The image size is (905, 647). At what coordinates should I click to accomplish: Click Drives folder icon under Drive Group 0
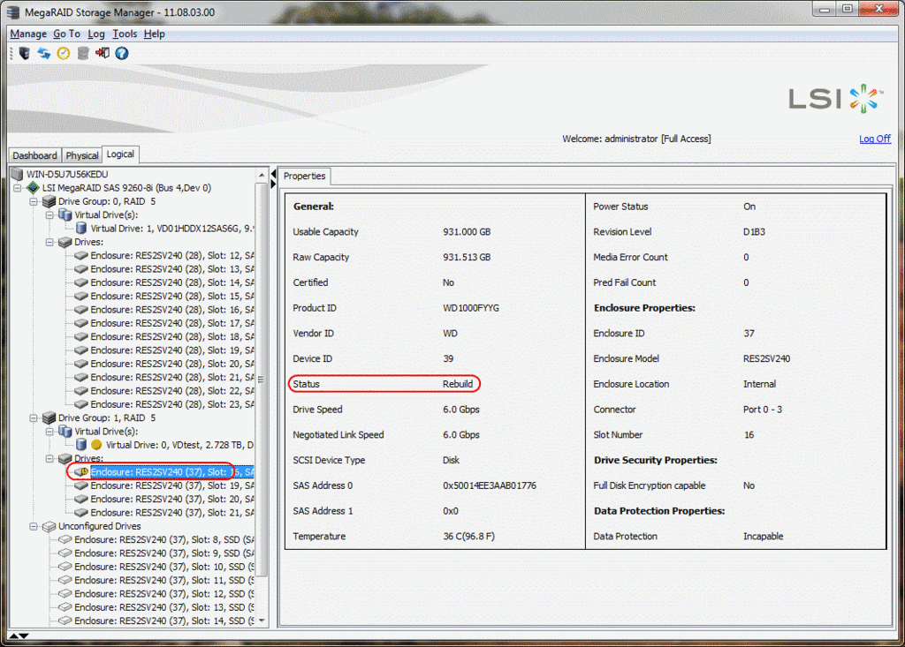(65, 242)
